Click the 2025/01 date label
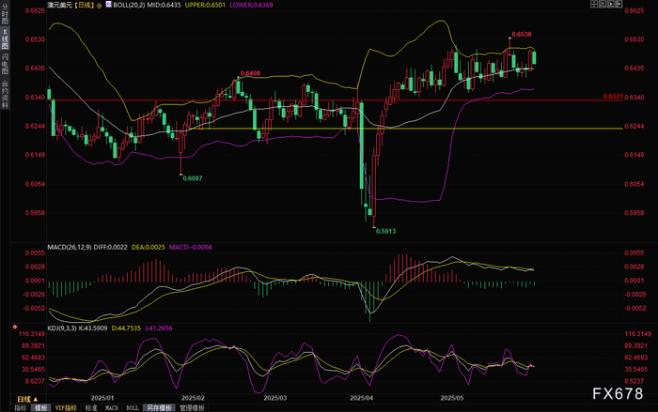The image size is (658, 412). (102, 398)
